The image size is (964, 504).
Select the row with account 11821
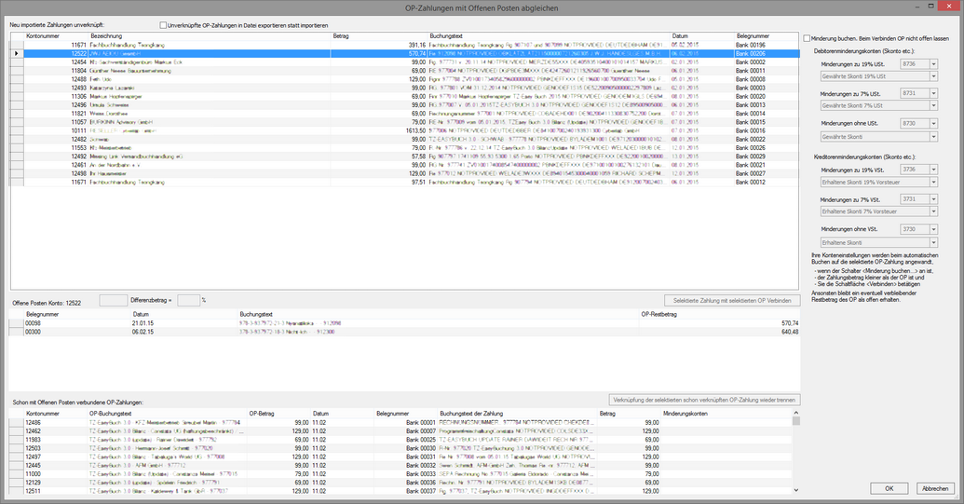click(x=404, y=114)
